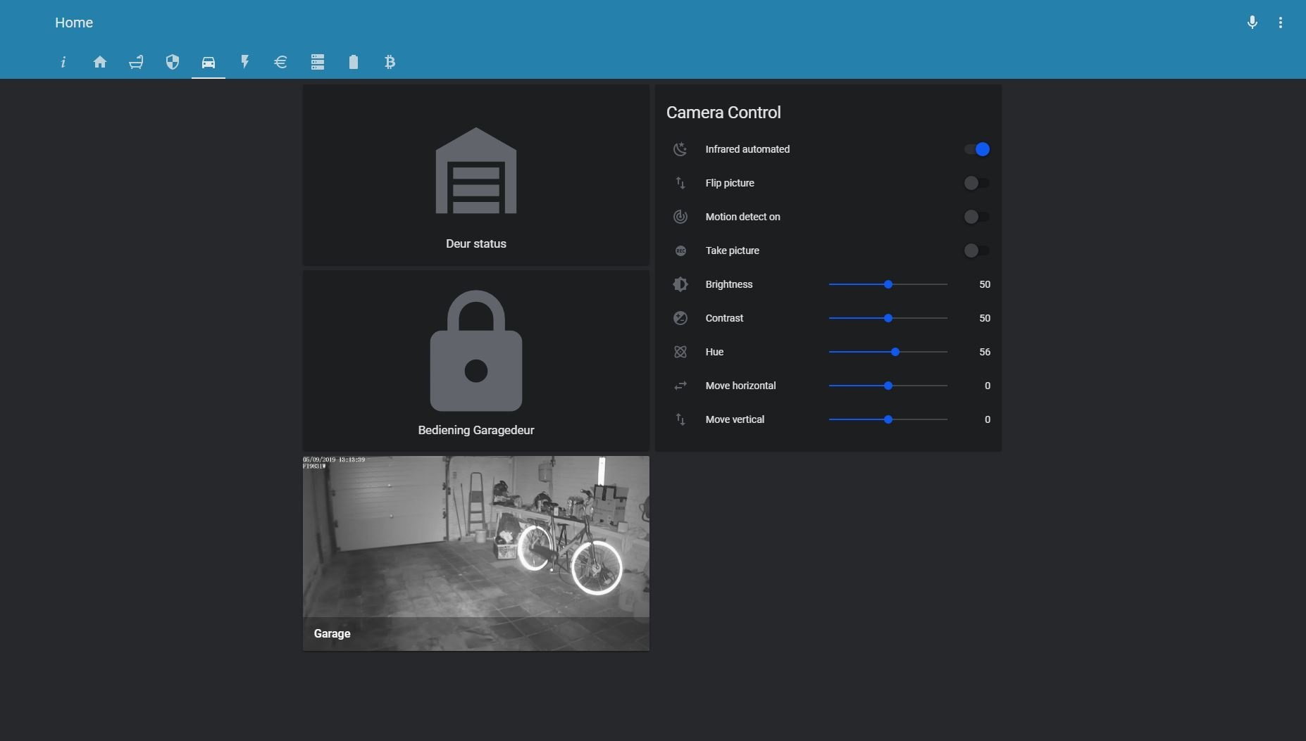Image resolution: width=1306 pixels, height=741 pixels.
Task: Click the Take picture label
Action: (733, 251)
